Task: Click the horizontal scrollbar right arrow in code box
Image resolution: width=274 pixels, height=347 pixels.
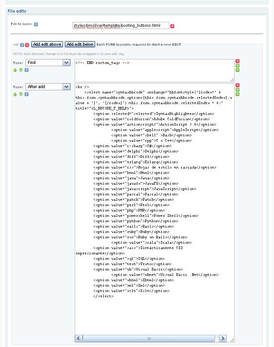Action: tap(223, 339)
